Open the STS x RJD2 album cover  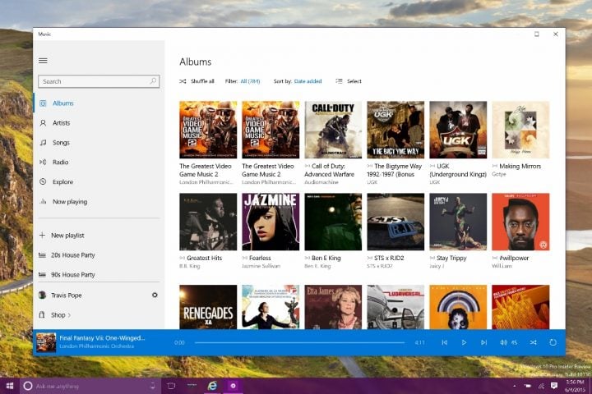pos(395,222)
